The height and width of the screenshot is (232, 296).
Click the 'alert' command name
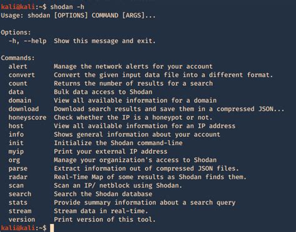(18, 66)
